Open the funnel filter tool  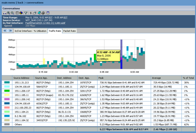tap(26, 13)
